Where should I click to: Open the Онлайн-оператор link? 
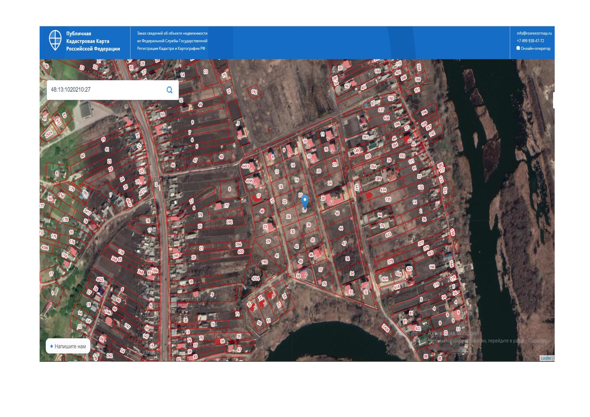click(x=536, y=48)
